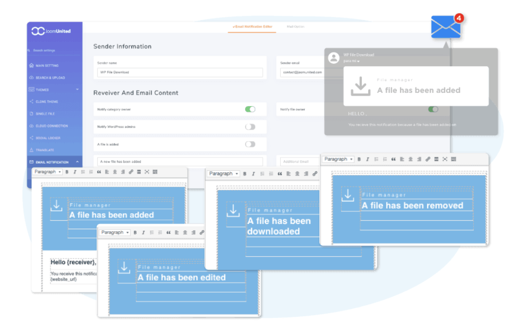Apply blockquote in the 'file added' editor
The width and height of the screenshot is (531, 326).
tap(99, 172)
